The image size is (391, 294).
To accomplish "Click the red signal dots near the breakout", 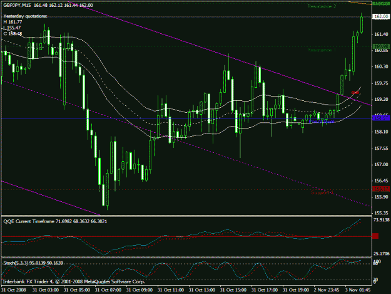I will click(x=355, y=93).
